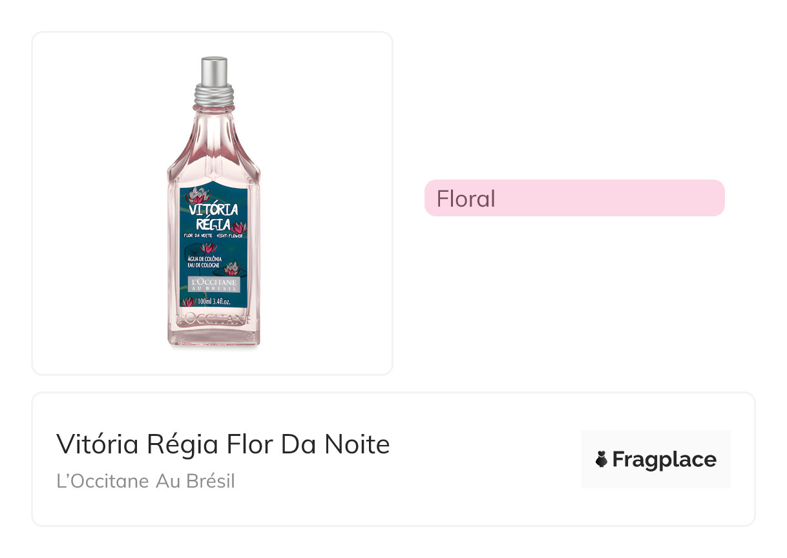
Task: Open the Vitória Régia Flor Da Noite title
Action: pos(223,444)
